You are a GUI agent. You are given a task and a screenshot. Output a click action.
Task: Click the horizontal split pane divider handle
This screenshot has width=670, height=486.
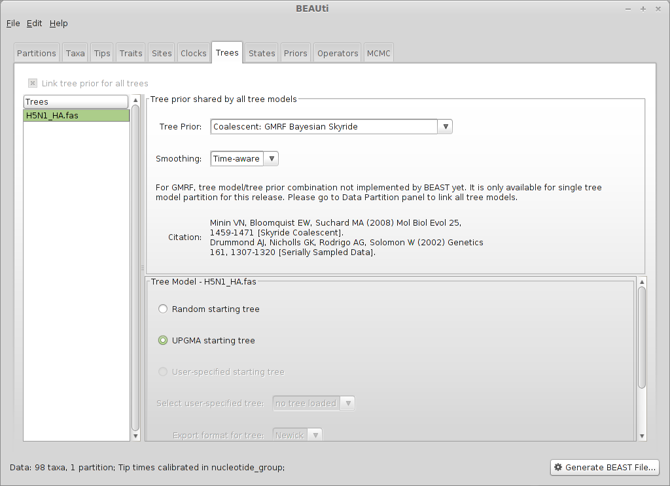point(143,268)
